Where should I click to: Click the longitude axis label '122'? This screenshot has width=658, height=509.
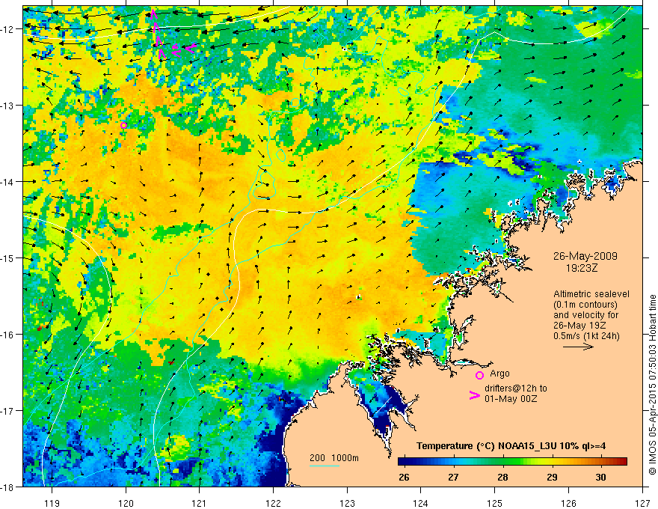click(273, 503)
